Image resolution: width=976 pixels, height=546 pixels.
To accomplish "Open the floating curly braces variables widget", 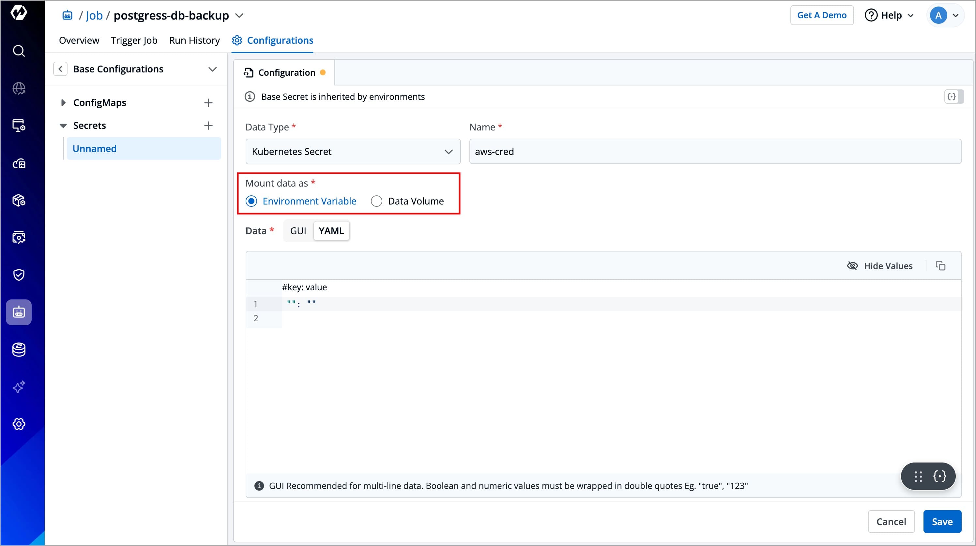I will pos(939,476).
